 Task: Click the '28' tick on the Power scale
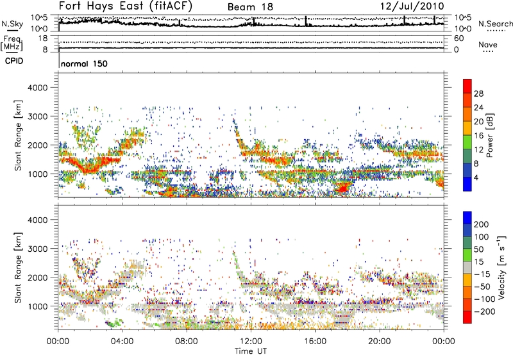pyautogui.click(x=478, y=94)
